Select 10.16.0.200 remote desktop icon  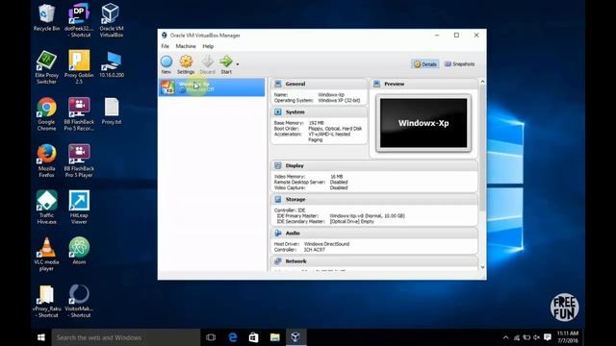pos(112,64)
